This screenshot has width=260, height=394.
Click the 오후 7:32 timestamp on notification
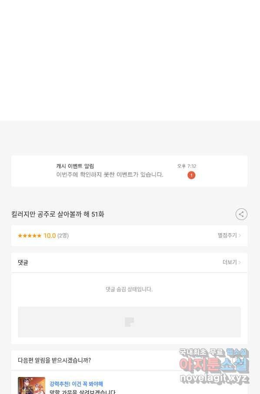coord(187,166)
